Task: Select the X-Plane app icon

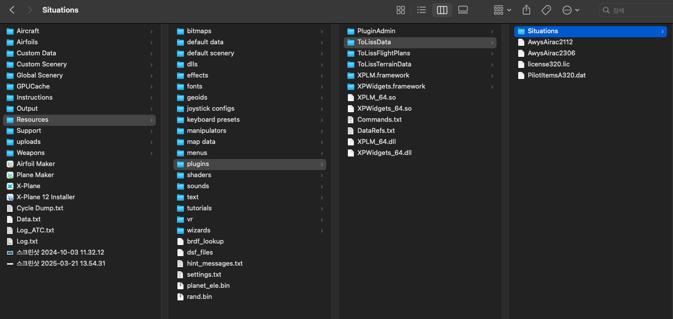Action: click(10, 186)
